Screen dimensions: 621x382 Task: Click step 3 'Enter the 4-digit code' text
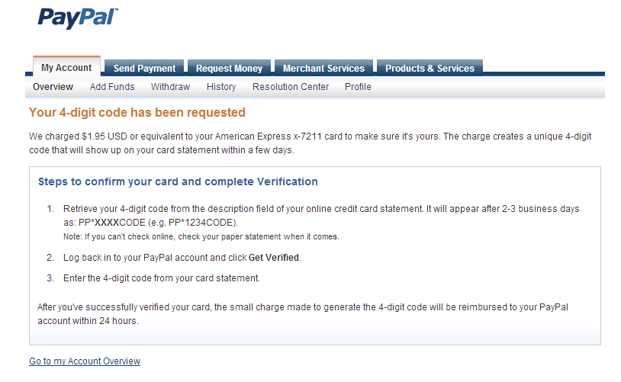click(162, 278)
